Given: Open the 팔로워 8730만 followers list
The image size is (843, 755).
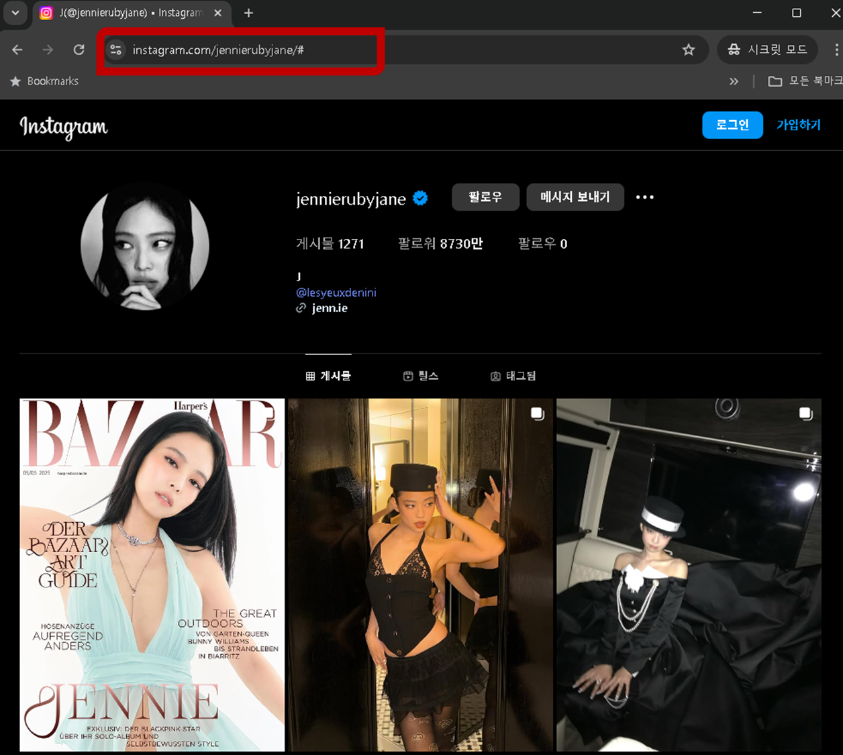Looking at the screenshot, I should pos(440,244).
